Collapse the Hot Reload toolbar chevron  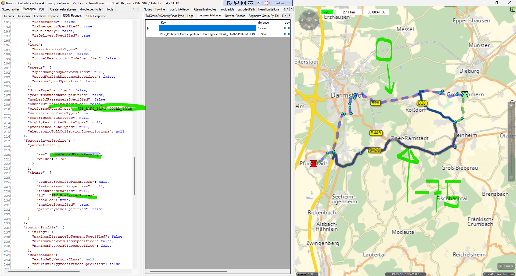(x=290, y=3)
